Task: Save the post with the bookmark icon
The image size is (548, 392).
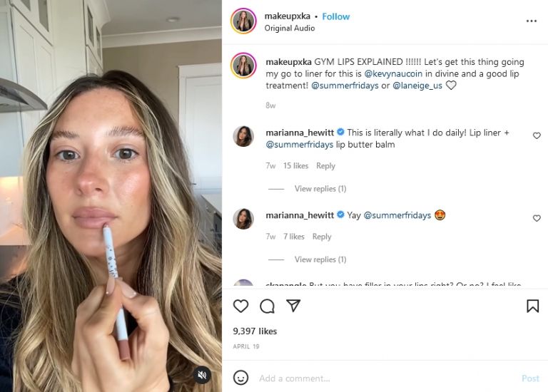Action: pyautogui.click(x=532, y=306)
